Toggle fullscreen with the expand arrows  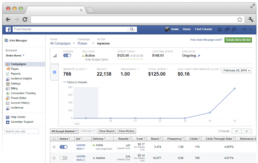tap(252, 6)
